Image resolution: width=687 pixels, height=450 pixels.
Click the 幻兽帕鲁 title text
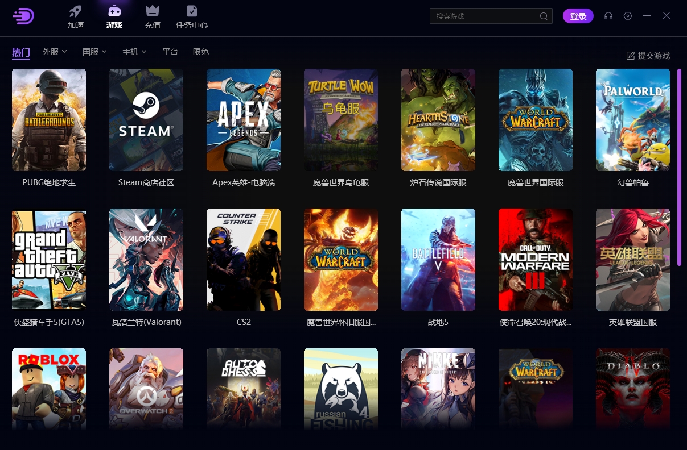pos(633,182)
